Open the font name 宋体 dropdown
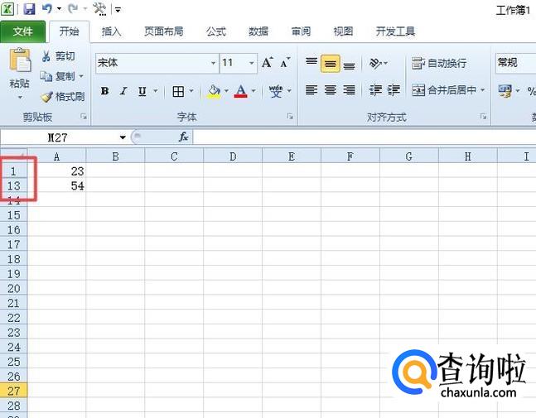Viewport: 536px width, 418px height. 213,63
